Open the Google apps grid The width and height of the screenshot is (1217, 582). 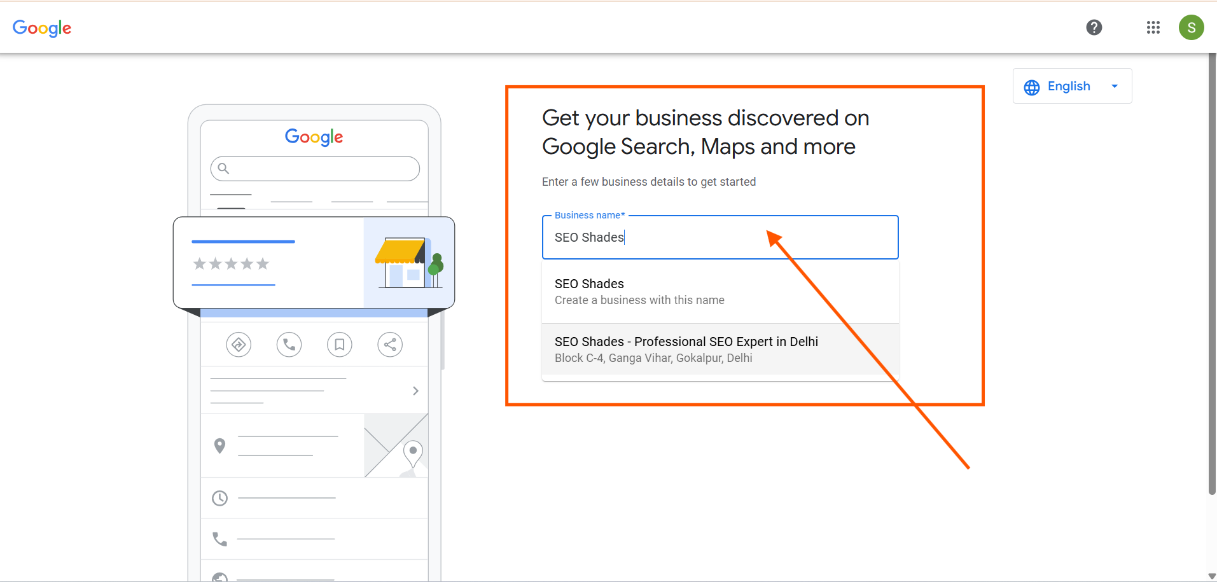1153,27
